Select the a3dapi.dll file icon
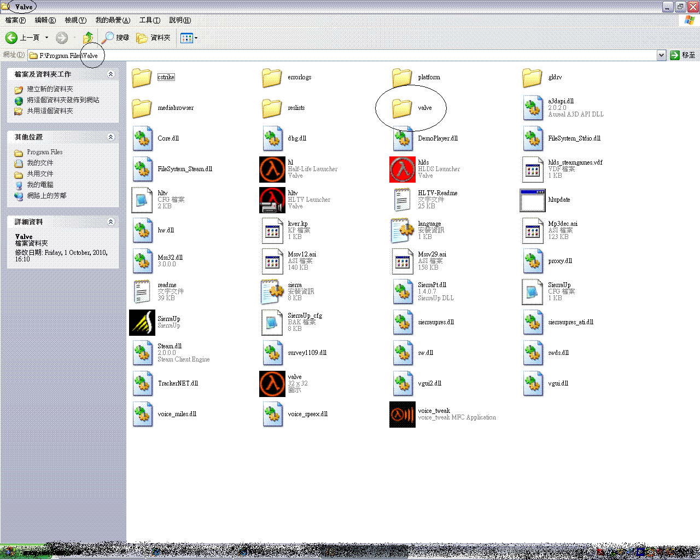Screen dimensions: 700x560 (x=533, y=108)
